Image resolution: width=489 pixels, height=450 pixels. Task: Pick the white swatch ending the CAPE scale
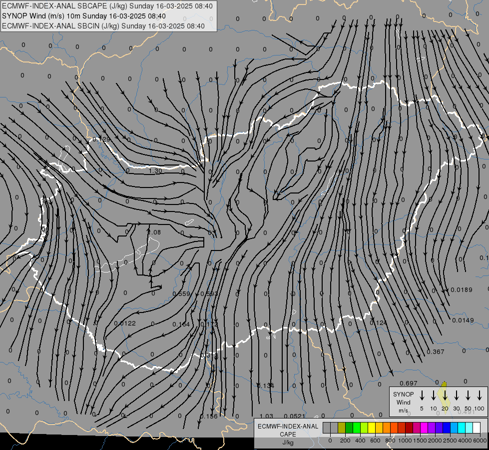pos(477,427)
